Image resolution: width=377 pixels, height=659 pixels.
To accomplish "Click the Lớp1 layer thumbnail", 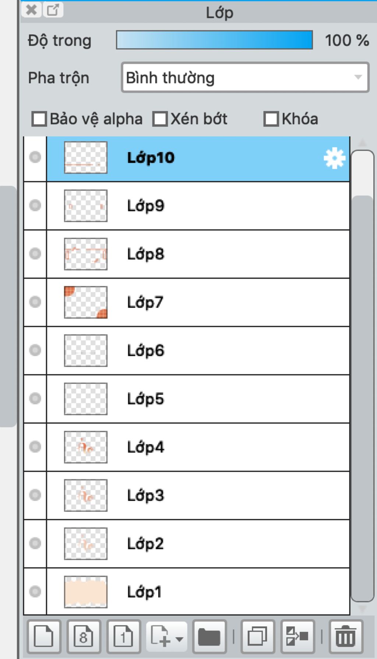I will click(86, 592).
